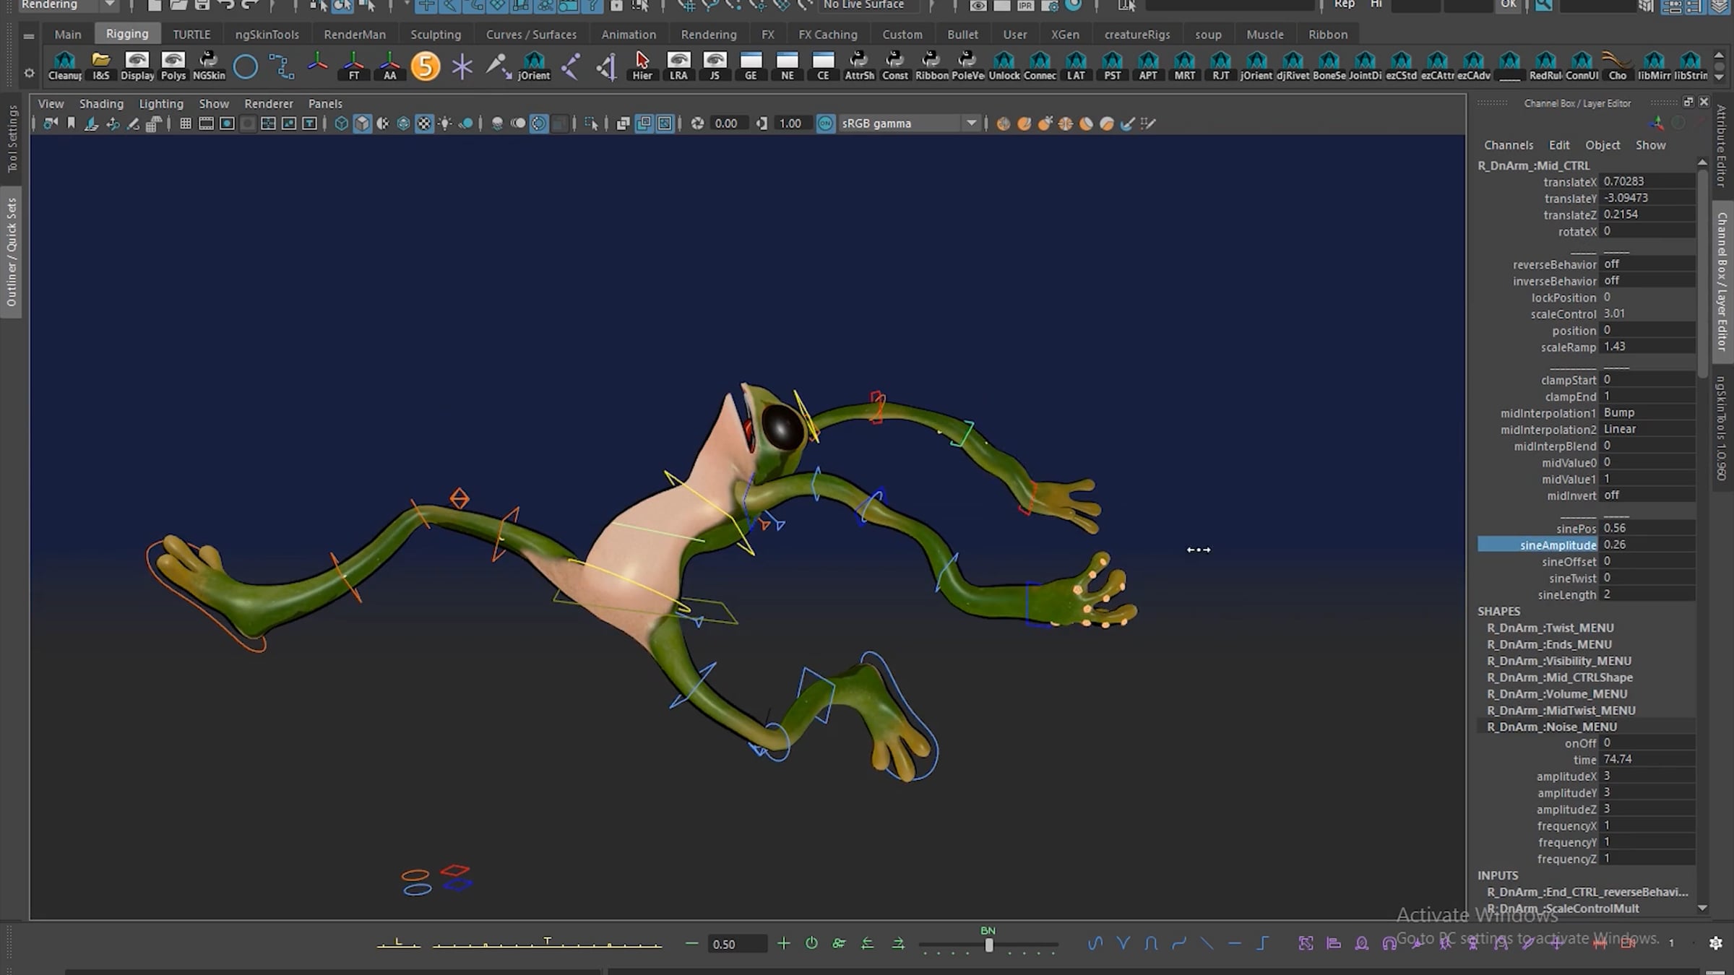Toggle the reverseBehavior attribute off value

[x=1612, y=264]
